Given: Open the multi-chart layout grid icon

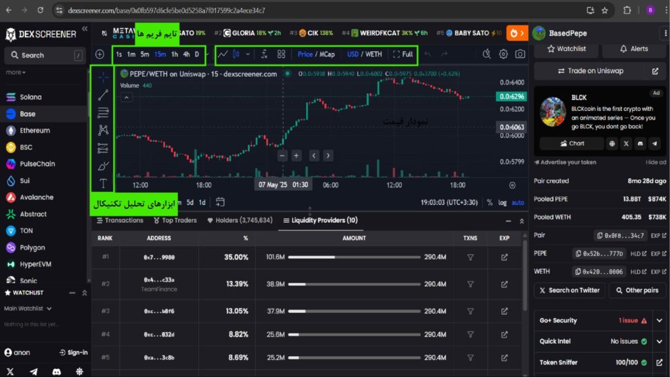Looking at the screenshot, I should (281, 54).
